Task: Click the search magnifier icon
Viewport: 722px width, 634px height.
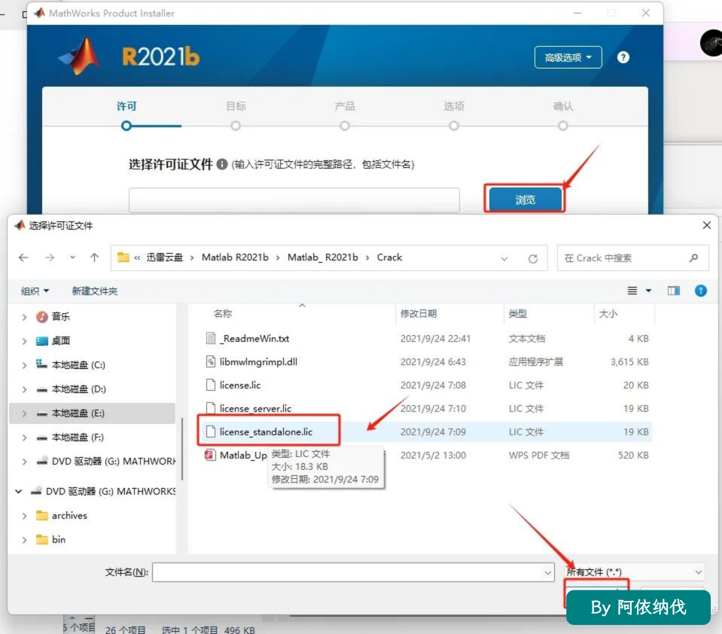Action: pyautogui.click(x=693, y=258)
